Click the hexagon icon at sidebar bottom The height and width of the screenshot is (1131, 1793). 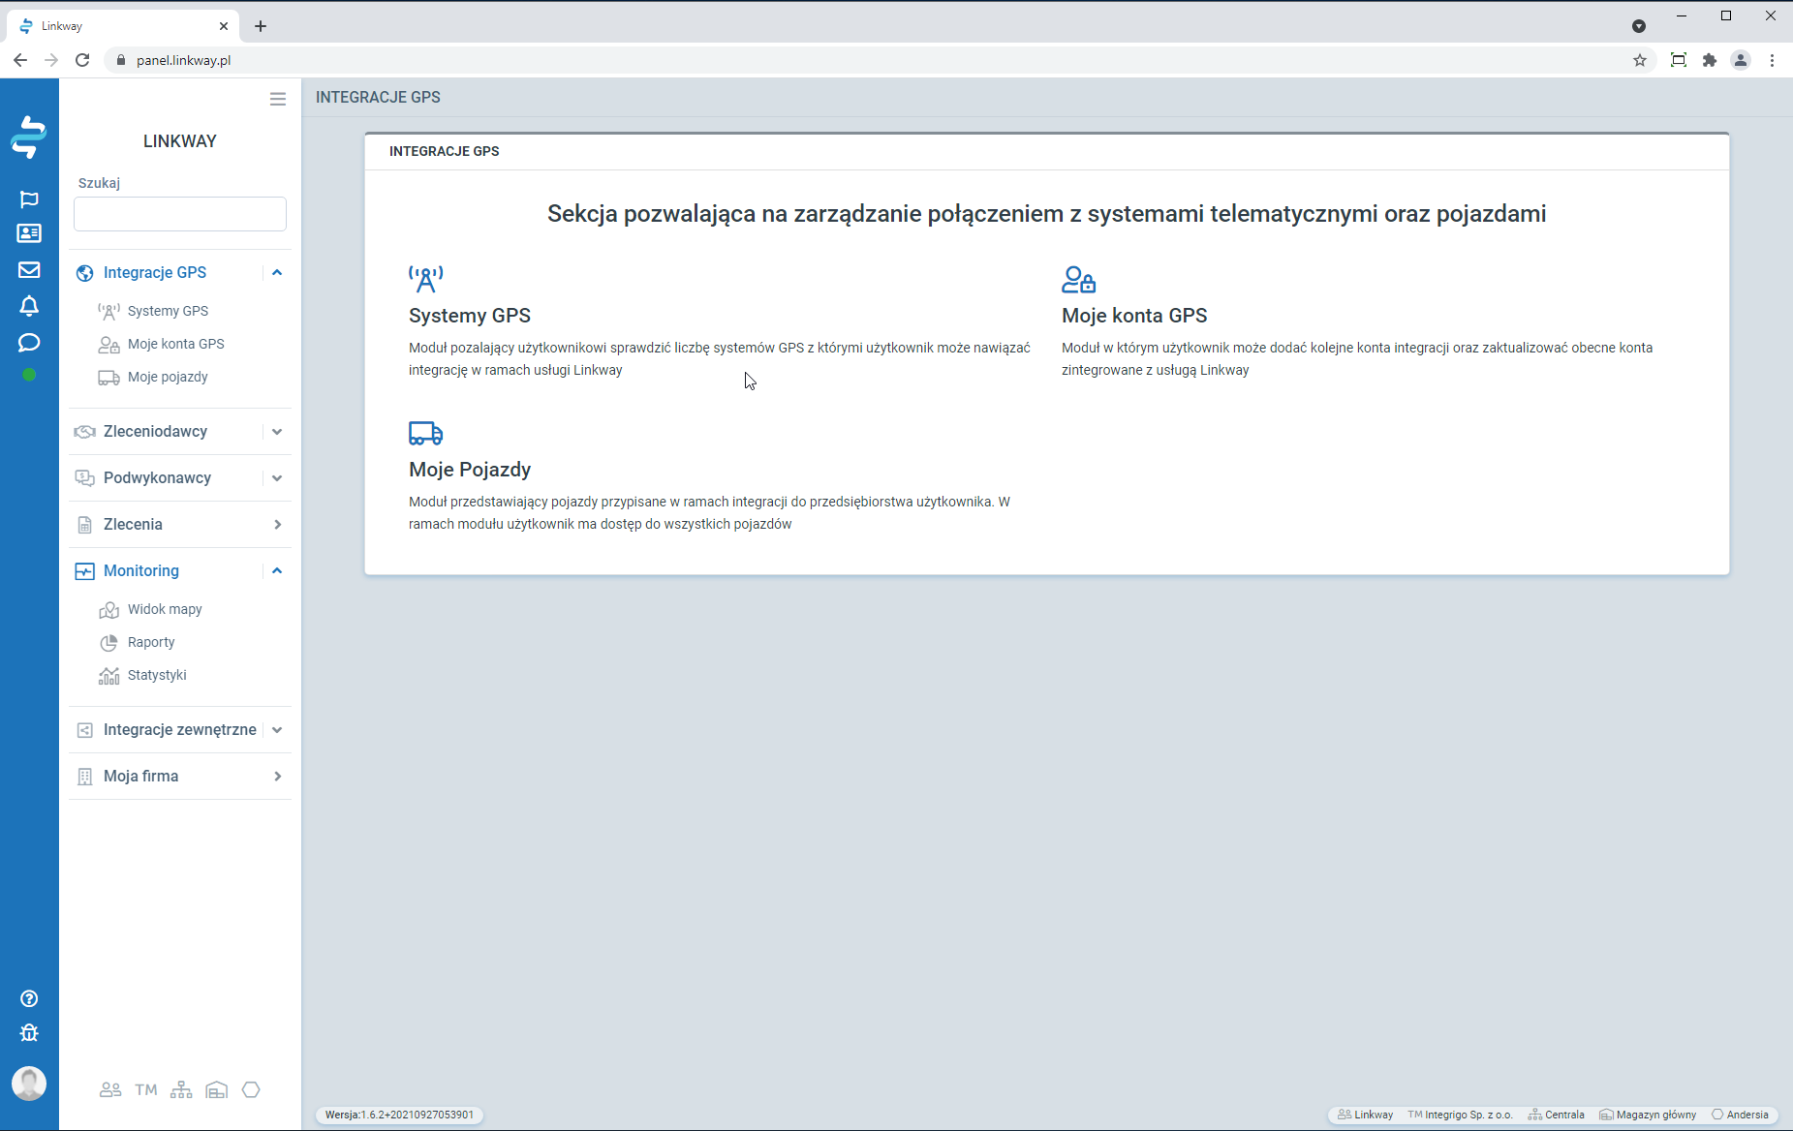(x=251, y=1090)
